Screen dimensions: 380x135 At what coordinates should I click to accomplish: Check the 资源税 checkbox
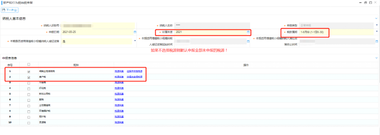pyautogui.click(x=29, y=123)
